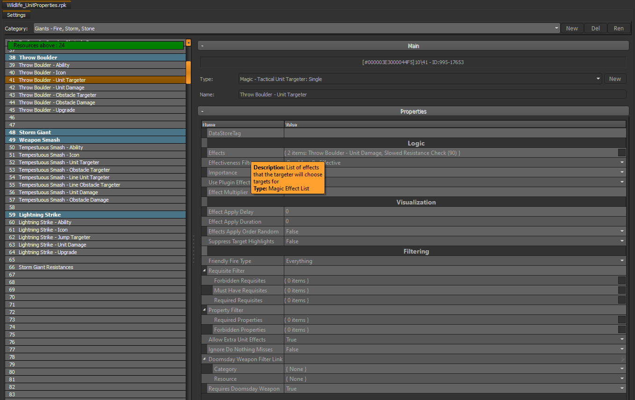Switch to Wildlife_UnitProperties.rpk tab
Viewport: 635px width, 400px height.
pos(36,5)
